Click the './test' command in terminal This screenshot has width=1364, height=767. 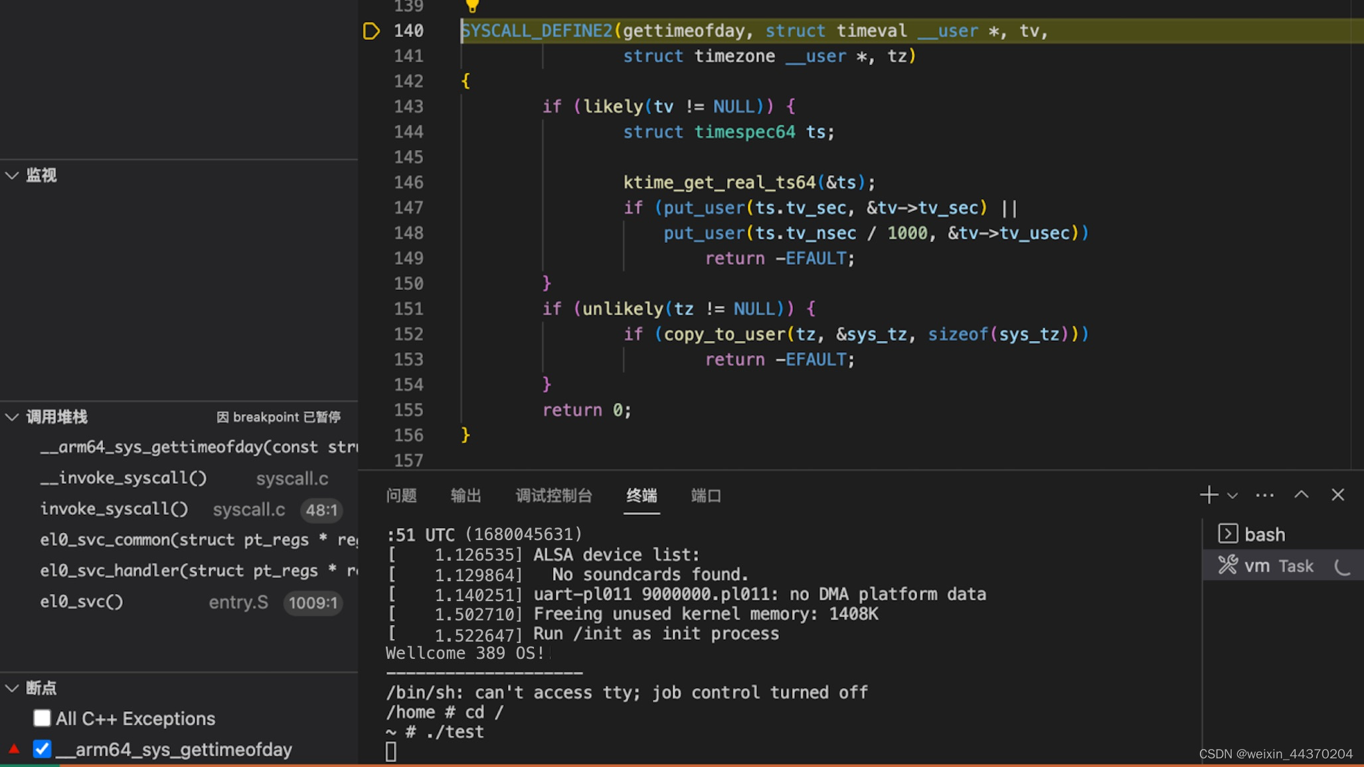(x=455, y=732)
